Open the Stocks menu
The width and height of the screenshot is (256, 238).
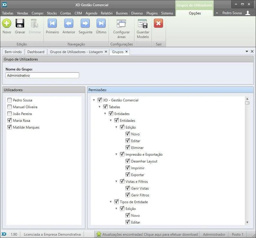pos(52,13)
